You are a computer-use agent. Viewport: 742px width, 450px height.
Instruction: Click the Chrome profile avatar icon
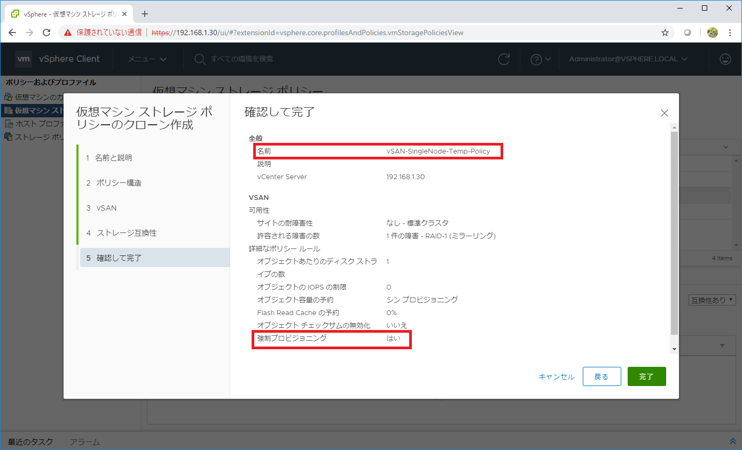713,33
